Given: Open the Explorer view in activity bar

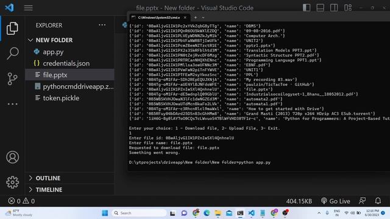Looking at the screenshot, I should [x=12, y=28].
